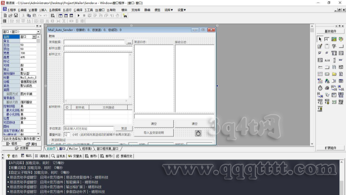Click the property list scroll down arrow
The height and width of the screenshot is (195, 346).
pos(38,134)
